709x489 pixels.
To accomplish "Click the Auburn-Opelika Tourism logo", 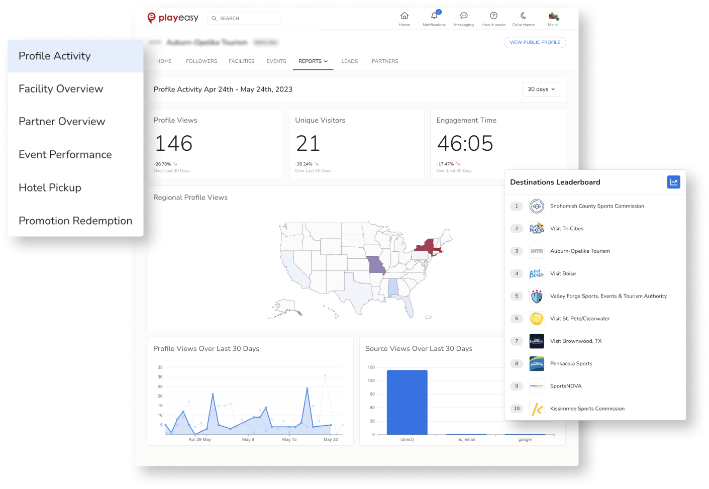I will [537, 251].
